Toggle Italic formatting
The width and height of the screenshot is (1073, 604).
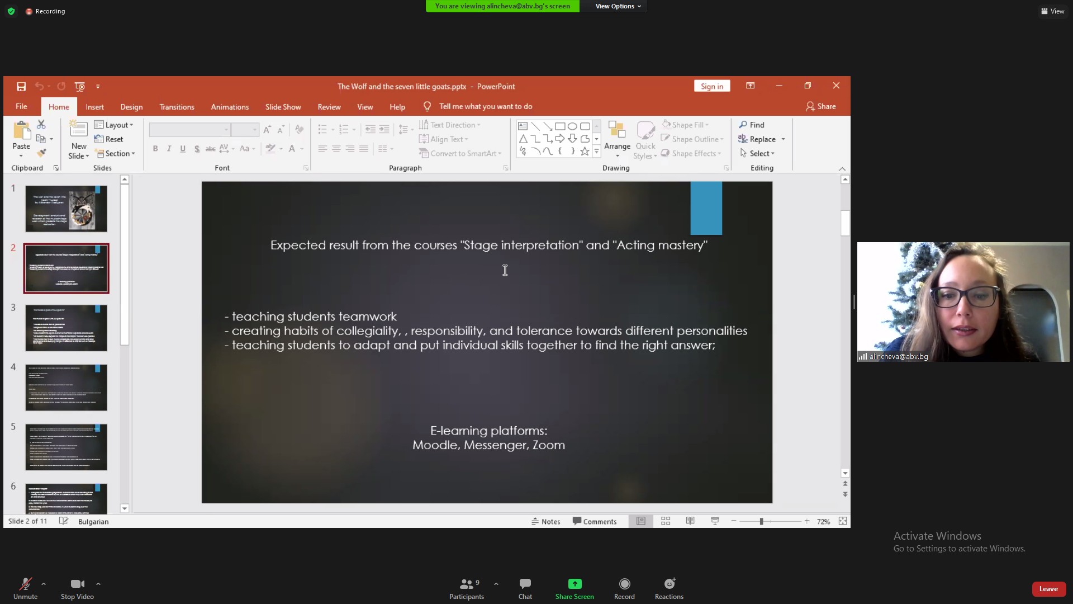(169, 148)
